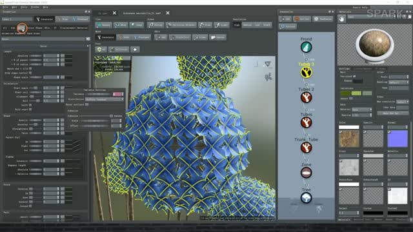The width and height of the screenshot is (413, 232).
Task: Select the Trunk_Tube generator node
Action: pyautogui.click(x=306, y=148)
